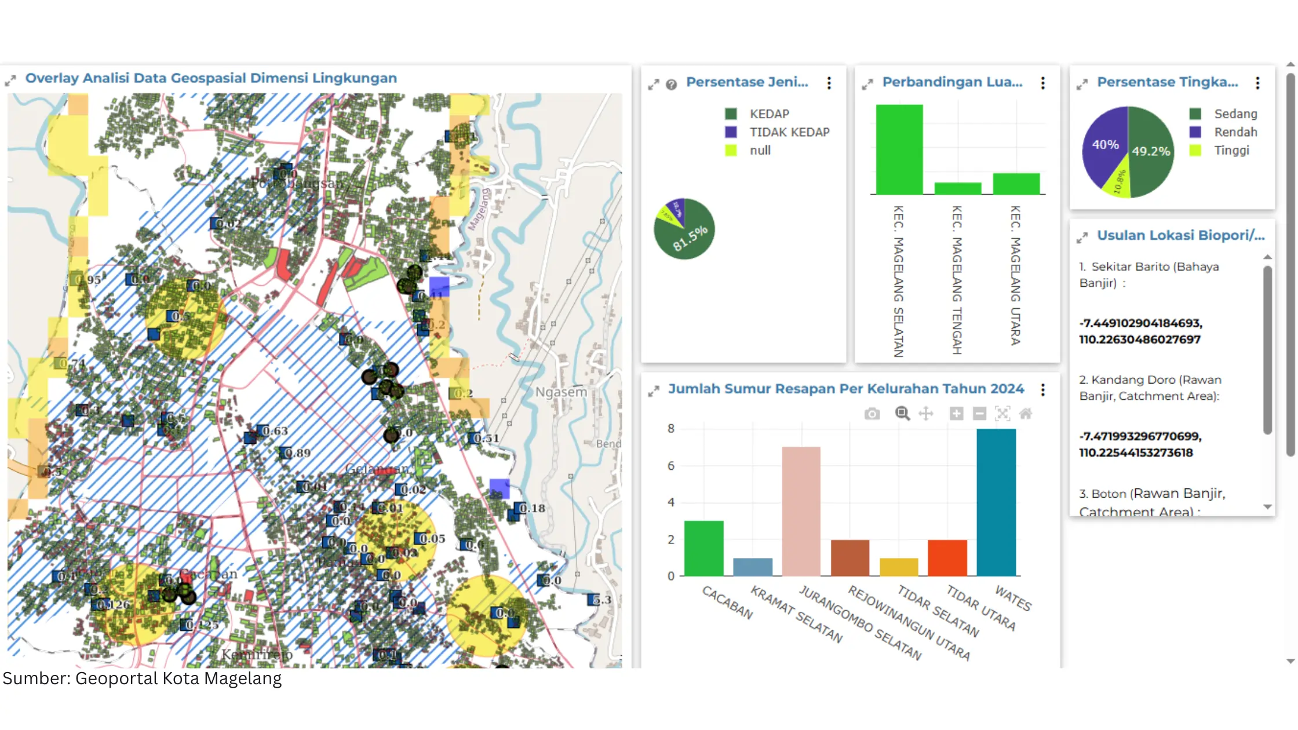
Task: Toggle TIDAK KEDAP legend entry
Action: tap(789, 132)
